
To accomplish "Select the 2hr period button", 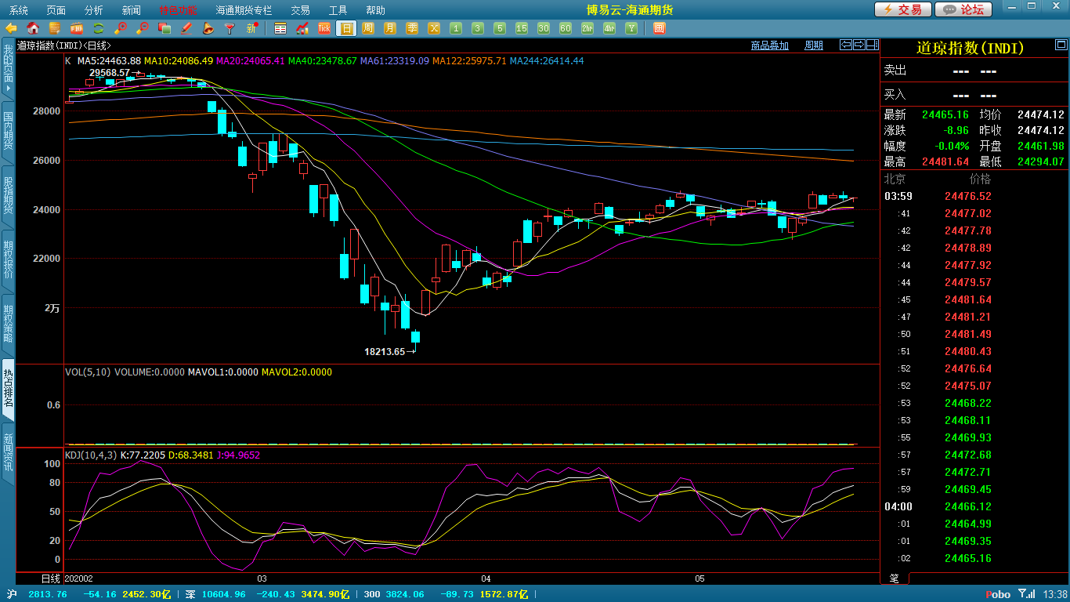I will 587,28.
